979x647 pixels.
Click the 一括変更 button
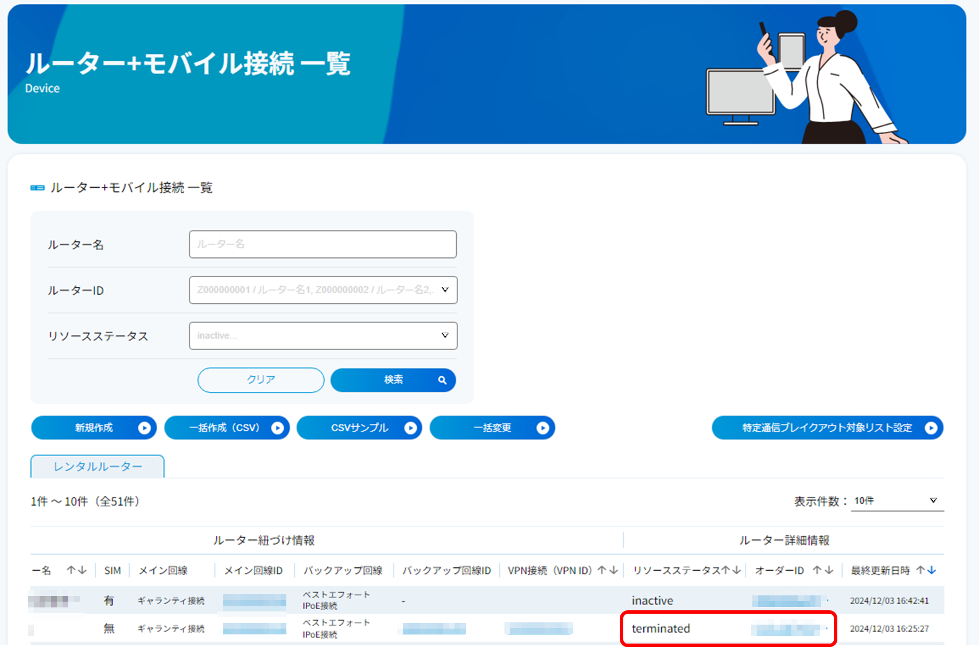[x=492, y=428]
